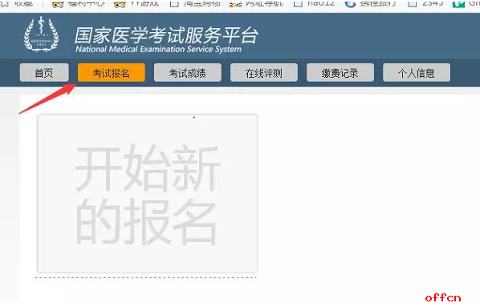Click the National Medical Examination Service System subtitle
Image resolution: width=480 pixels, height=307 pixels.
click(x=158, y=49)
